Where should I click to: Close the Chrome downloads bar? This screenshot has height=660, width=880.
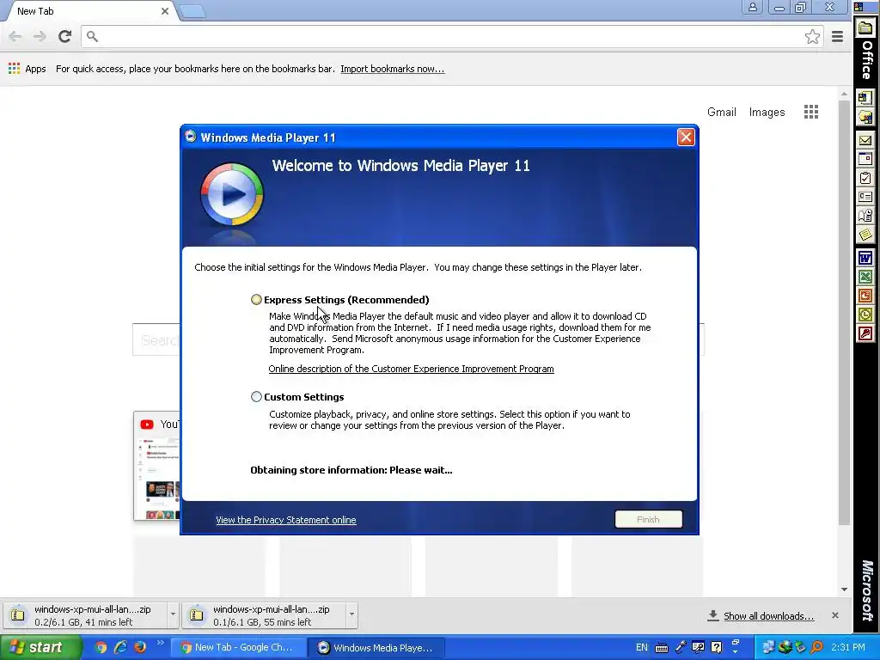click(835, 615)
